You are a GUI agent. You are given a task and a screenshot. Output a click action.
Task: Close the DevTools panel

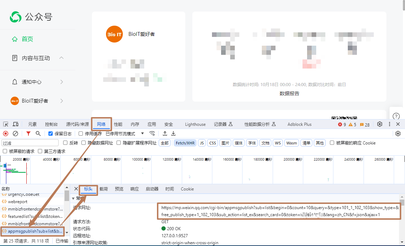click(398, 124)
